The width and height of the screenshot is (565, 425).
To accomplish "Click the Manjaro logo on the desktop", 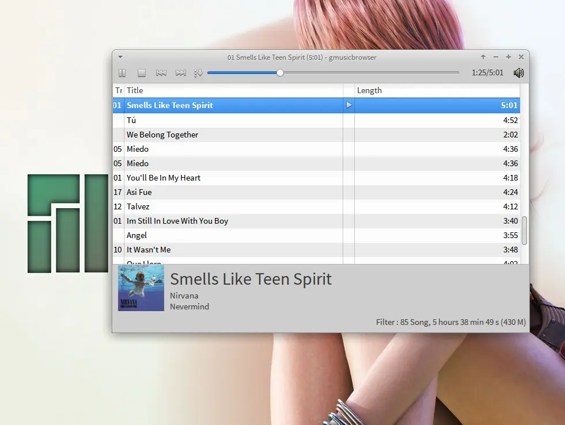I will coord(68,224).
